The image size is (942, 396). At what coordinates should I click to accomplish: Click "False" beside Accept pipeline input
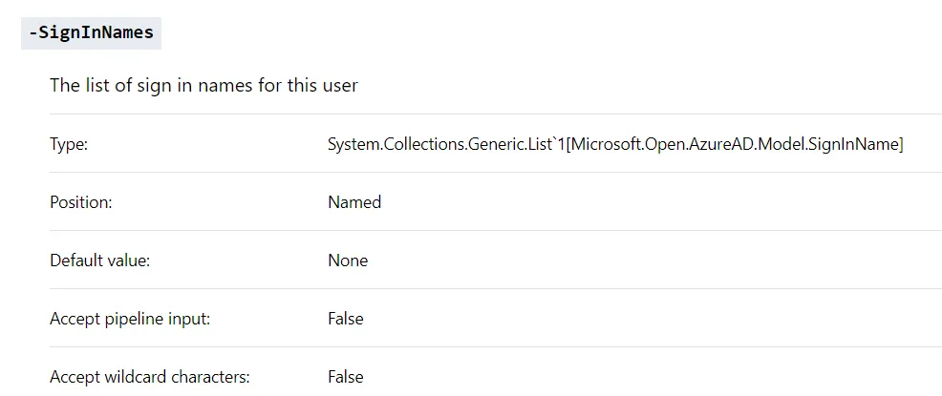[346, 319]
